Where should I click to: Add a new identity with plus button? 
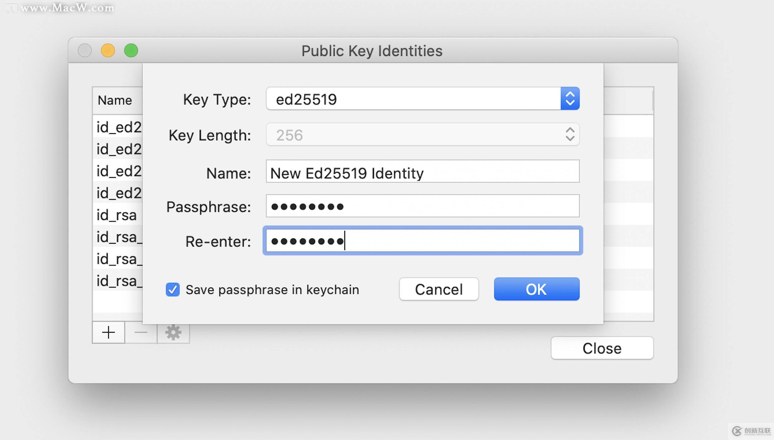click(x=109, y=332)
